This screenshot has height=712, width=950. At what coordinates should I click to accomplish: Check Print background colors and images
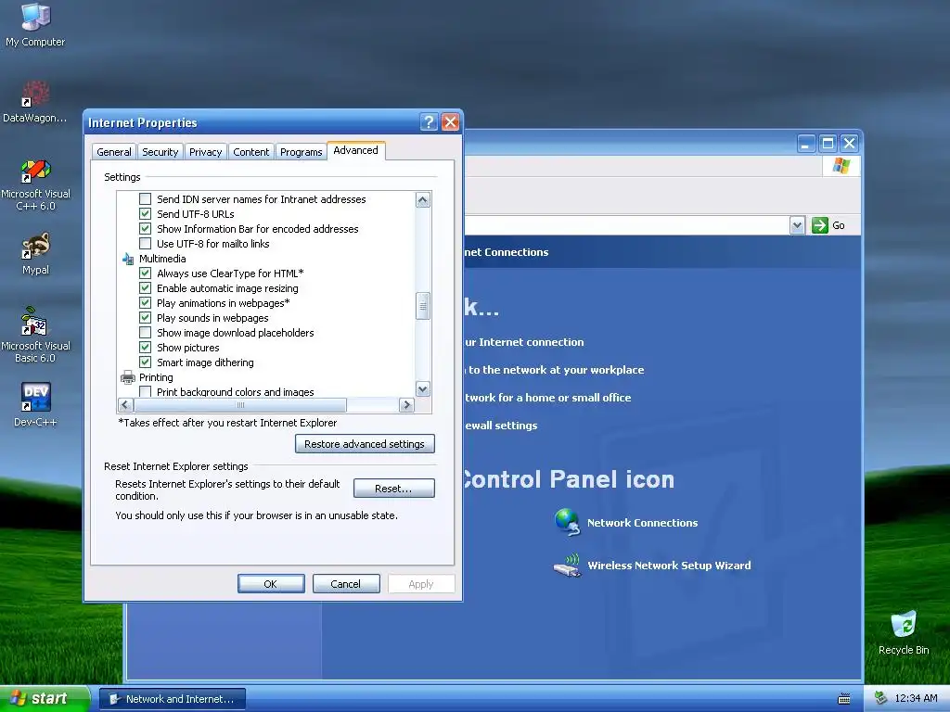pos(145,391)
